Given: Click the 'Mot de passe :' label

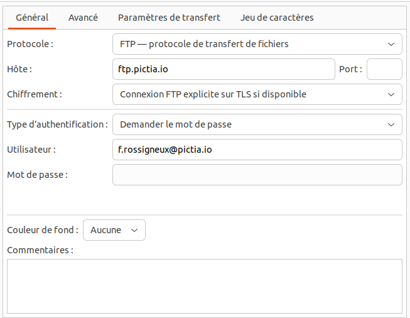Looking at the screenshot, I should pyautogui.click(x=37, y=175).
